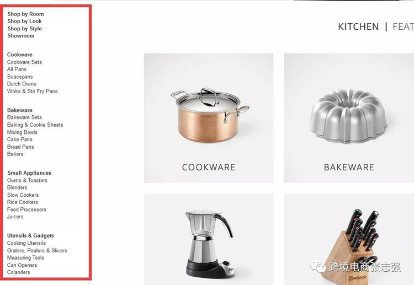Select Utensils & Gadgets heading

[x=30, y=236]
